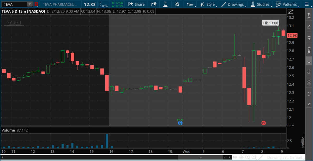Image resolution: width=313 pixels, height=161 pixels.
Task: Open the flask Edit Studies icon
Action: pos(165,4)
